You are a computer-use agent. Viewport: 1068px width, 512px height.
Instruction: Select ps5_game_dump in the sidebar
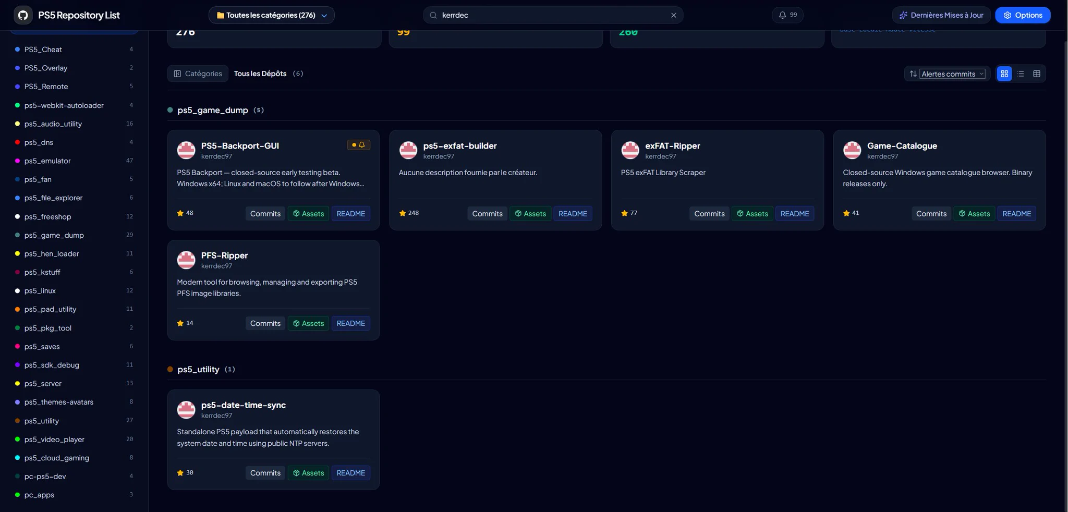[74, 235]
